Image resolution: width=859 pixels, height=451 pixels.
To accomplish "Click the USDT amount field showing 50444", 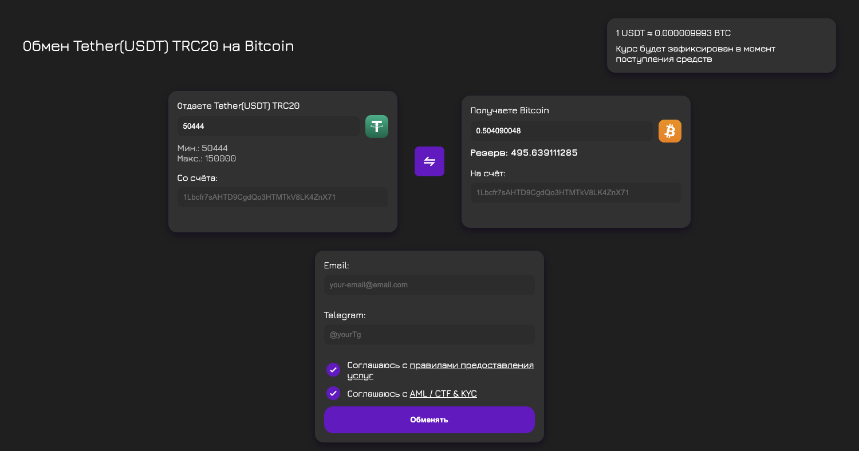I will (268, 126).
